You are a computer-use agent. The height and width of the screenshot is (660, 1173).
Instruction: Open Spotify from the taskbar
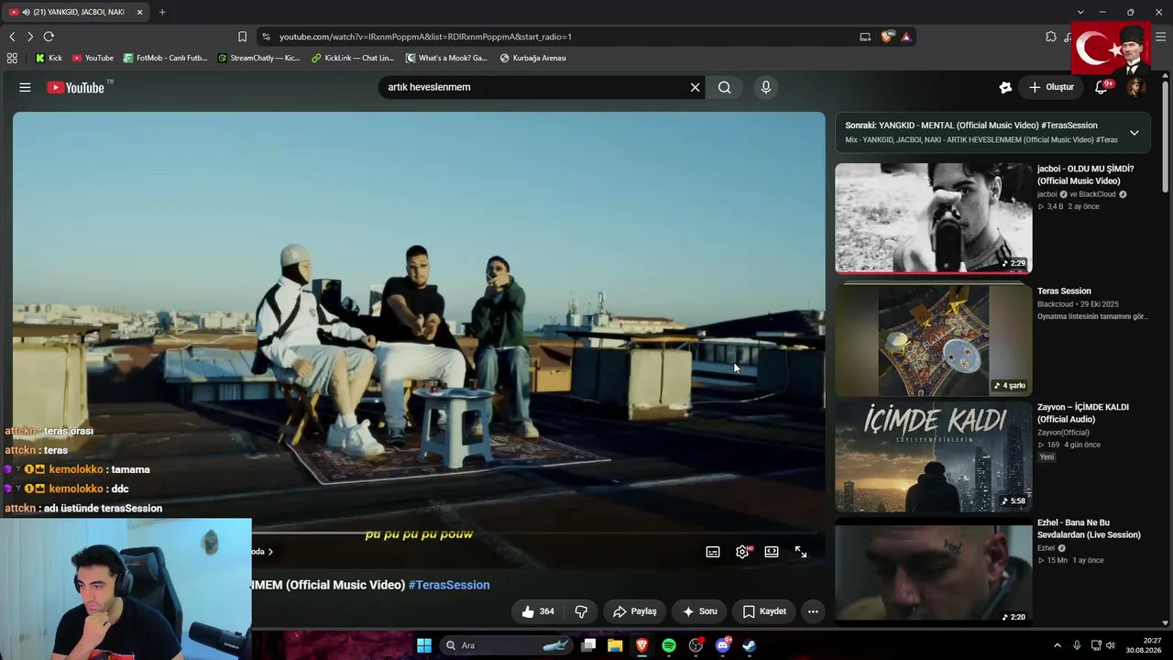point(669,645)
